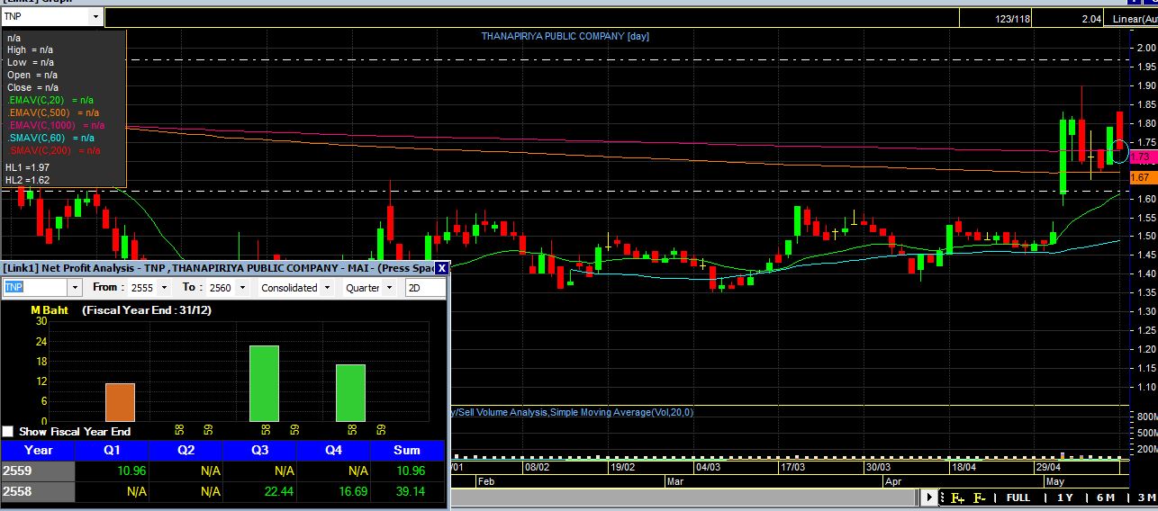Expand the From year 2555 dropdown
The height and width of the screenshot is (511, 1158).
tap(164, 288)
